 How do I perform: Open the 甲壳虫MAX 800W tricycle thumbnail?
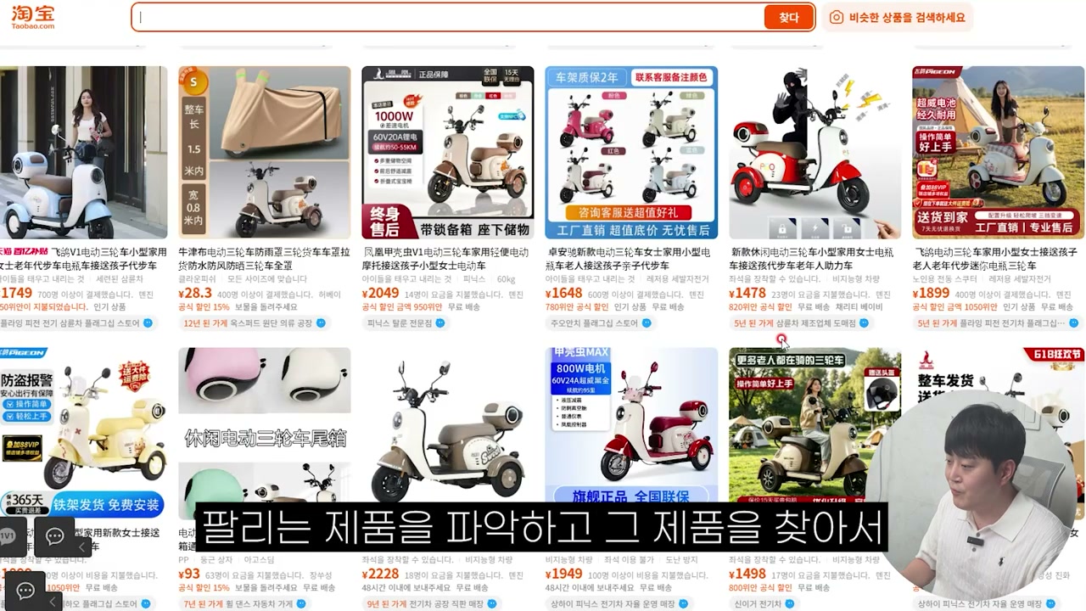(631, 426)
